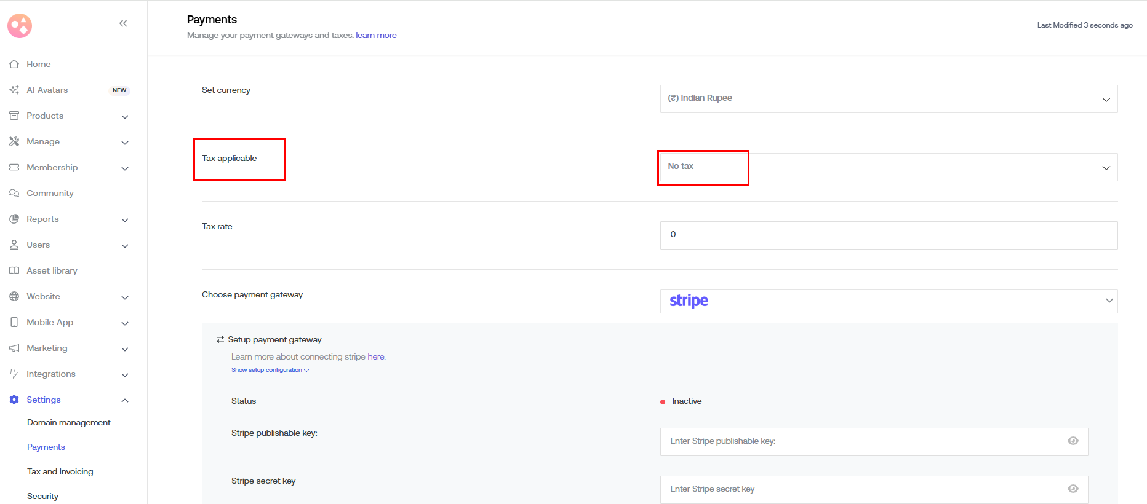The image size is (1147, 504).
Task: Open Tax and Invoicing settings page
Action: point(60,471)
